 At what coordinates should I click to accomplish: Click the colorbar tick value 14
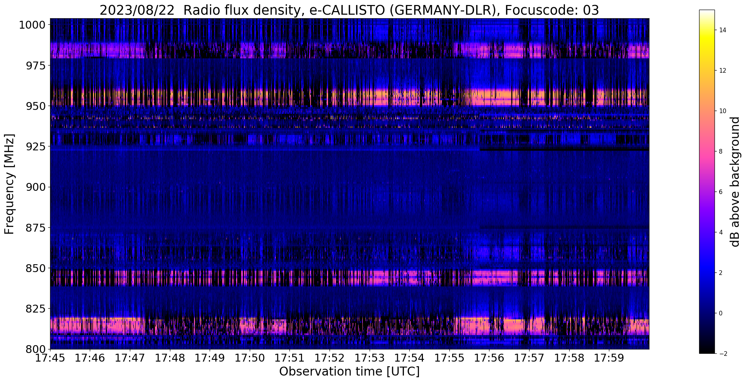tap(723, 30)
